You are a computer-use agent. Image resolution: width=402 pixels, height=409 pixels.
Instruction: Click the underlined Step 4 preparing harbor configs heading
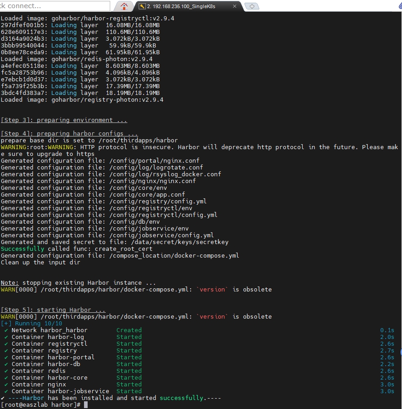(x=69, y=134)
